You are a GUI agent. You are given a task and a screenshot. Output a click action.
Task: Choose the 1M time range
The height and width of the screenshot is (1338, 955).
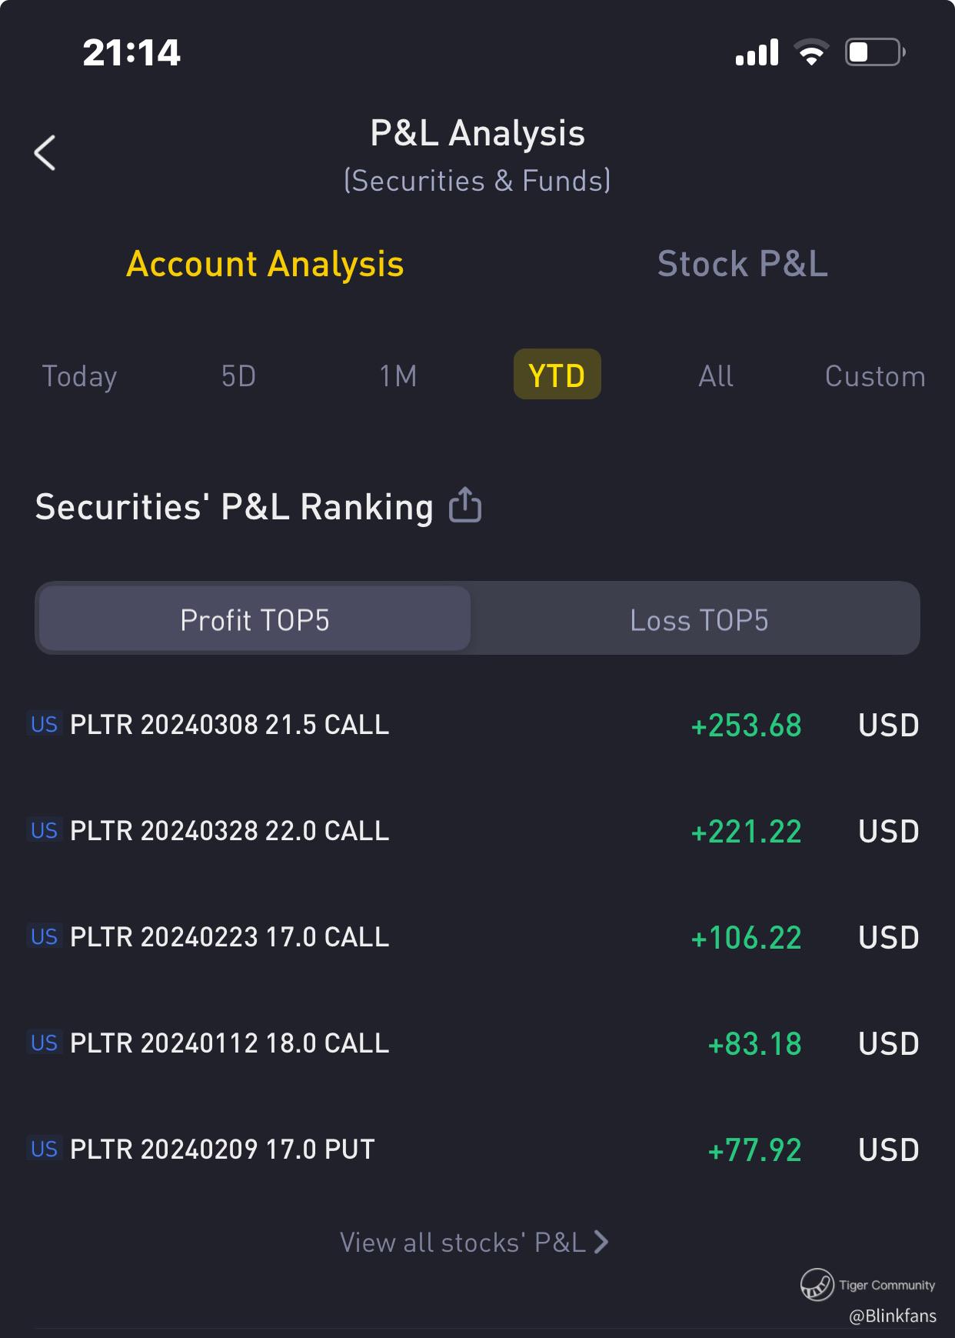click(398, 376)
